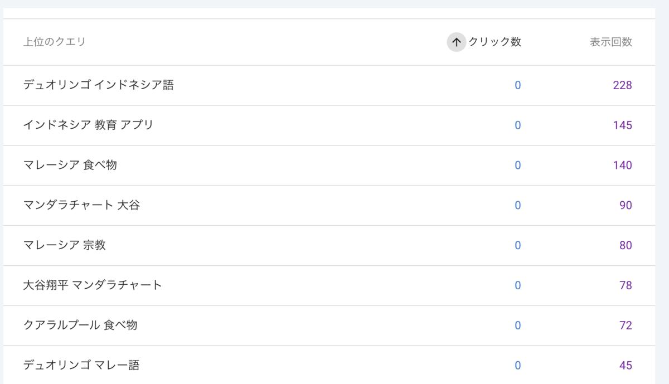Open the query クアラルプール 食べ物
The height and width of the screenshot is (384, 669).
pyautogui.click(x=80, y=325)
